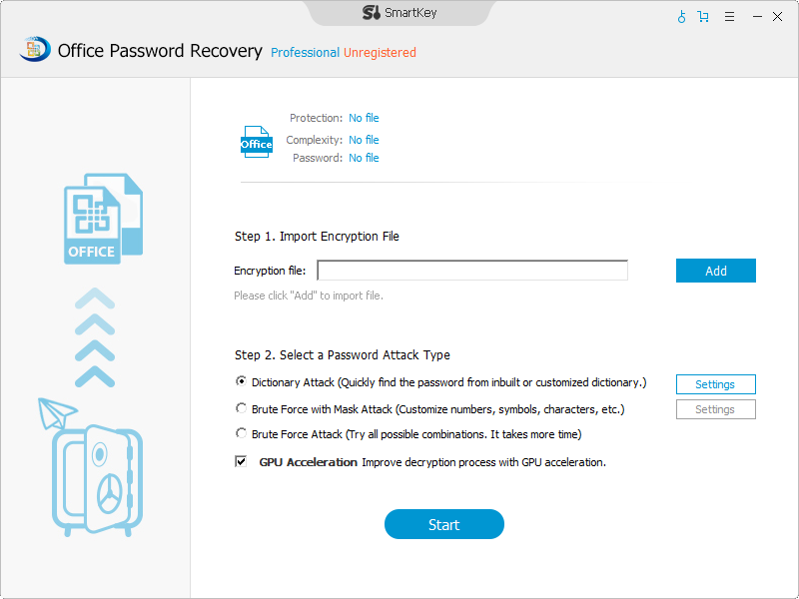Viewport: 799px width, 599px height.
Task: Click the Complexity No file link
Action: 364,140
